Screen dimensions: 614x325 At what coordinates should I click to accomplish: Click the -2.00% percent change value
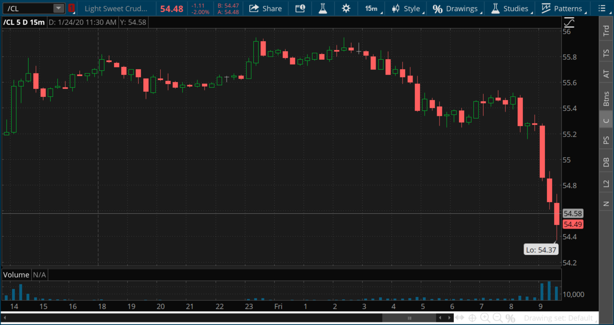tap(200, 12)
